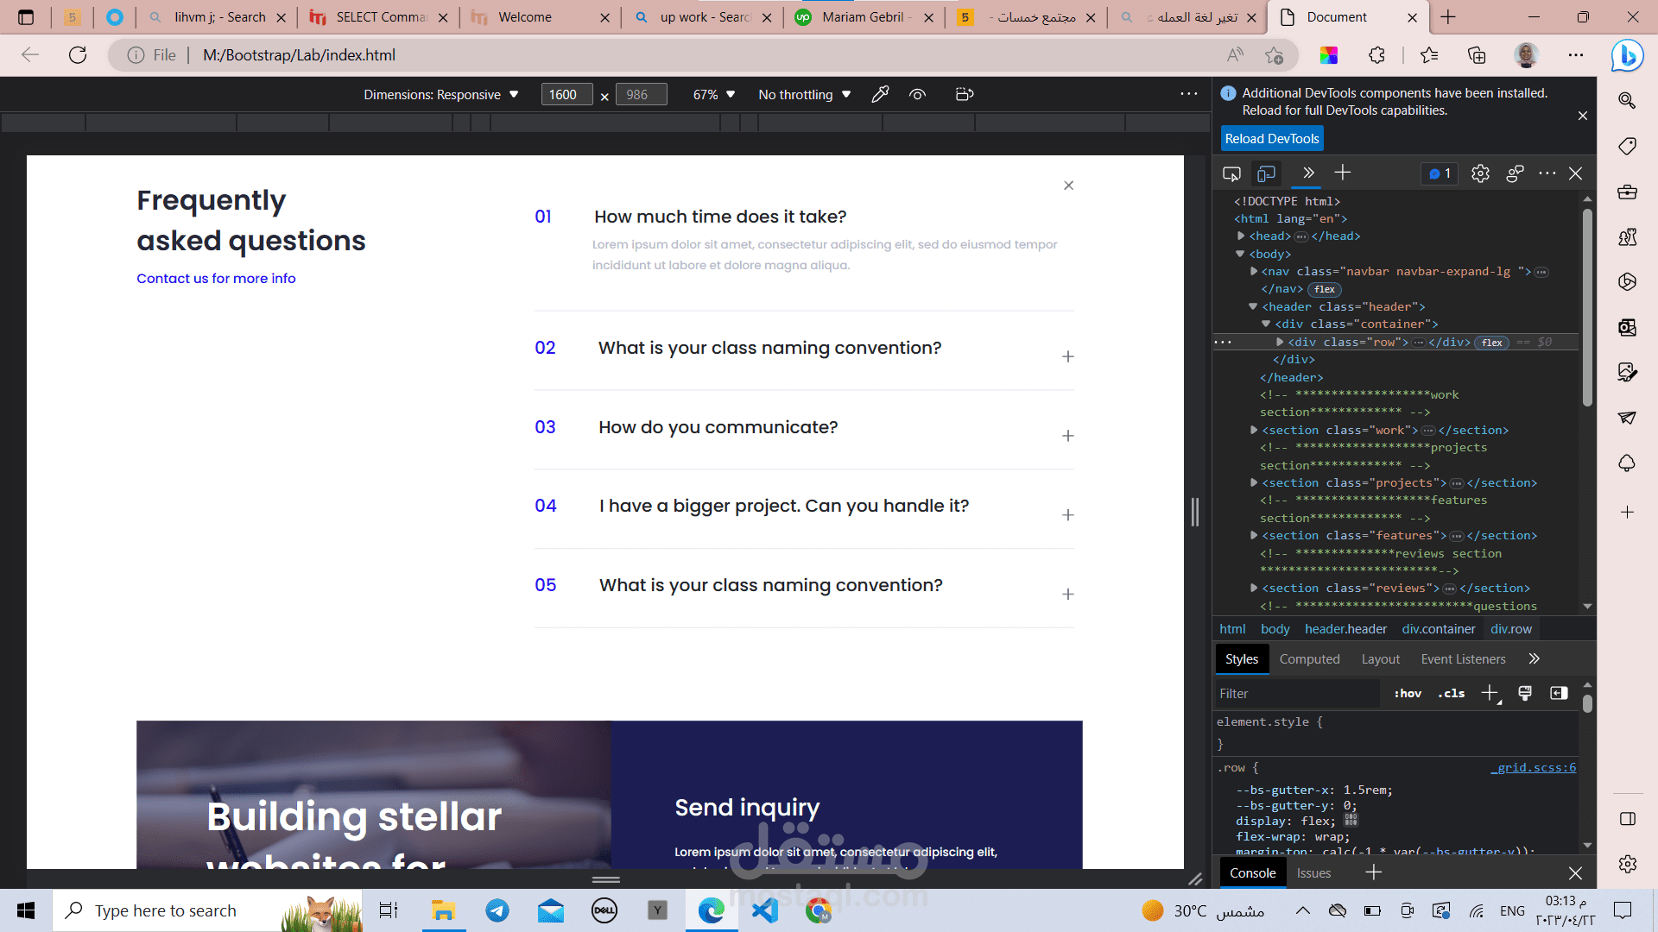Image resolution: width=1658 pixels, height=932 pixels.
Task: Open Visual Studio Code from taskbar
Action: pos(765,910)
